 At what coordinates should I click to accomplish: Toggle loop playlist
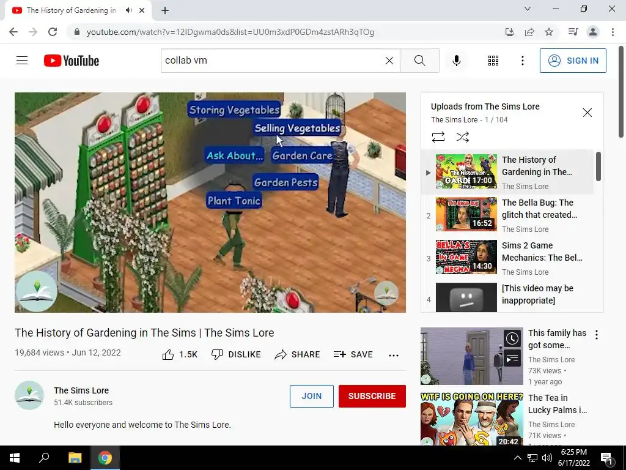(x=438, y=137)
